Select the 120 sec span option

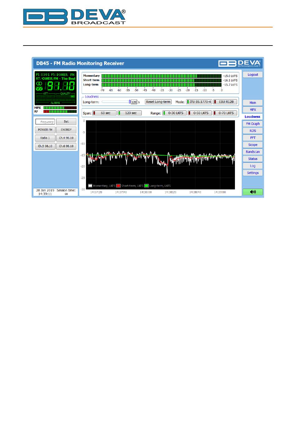point(129,113)
